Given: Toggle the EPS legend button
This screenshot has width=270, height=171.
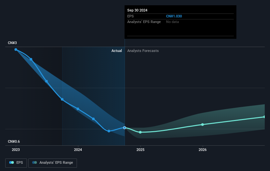Looking at the screenshot, I should pos(16,163).
